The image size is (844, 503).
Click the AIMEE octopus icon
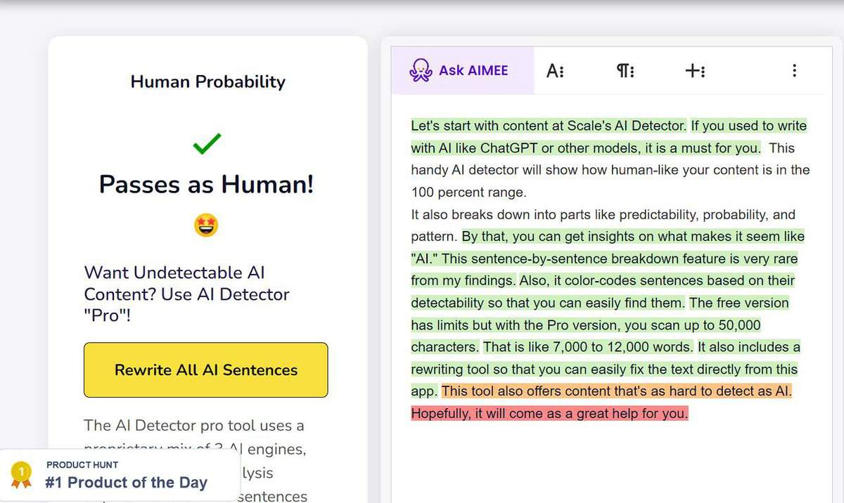pos(421,70)
